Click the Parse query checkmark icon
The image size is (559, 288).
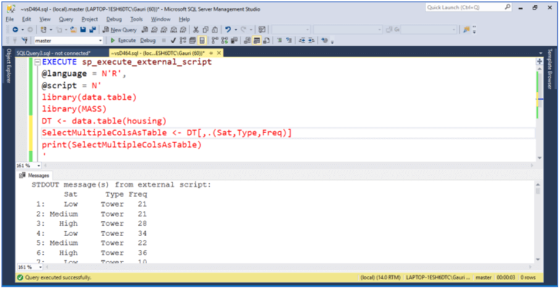click(x=174, y=41)
